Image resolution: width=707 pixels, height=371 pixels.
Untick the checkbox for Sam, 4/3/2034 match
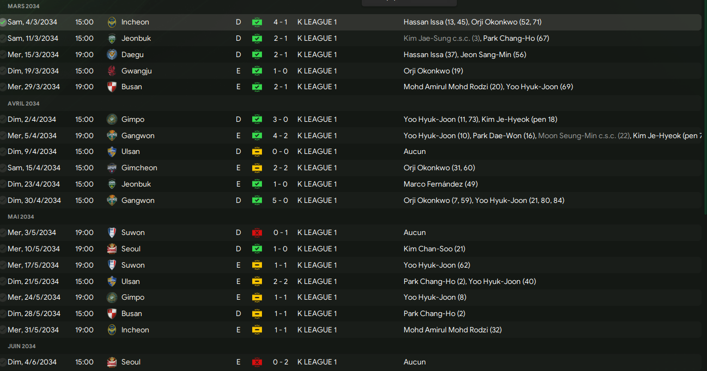pyautogui.click(x=3, y=22)
